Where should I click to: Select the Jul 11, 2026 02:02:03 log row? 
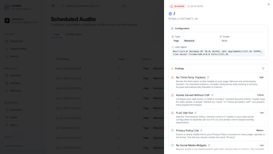coord(107,138)
